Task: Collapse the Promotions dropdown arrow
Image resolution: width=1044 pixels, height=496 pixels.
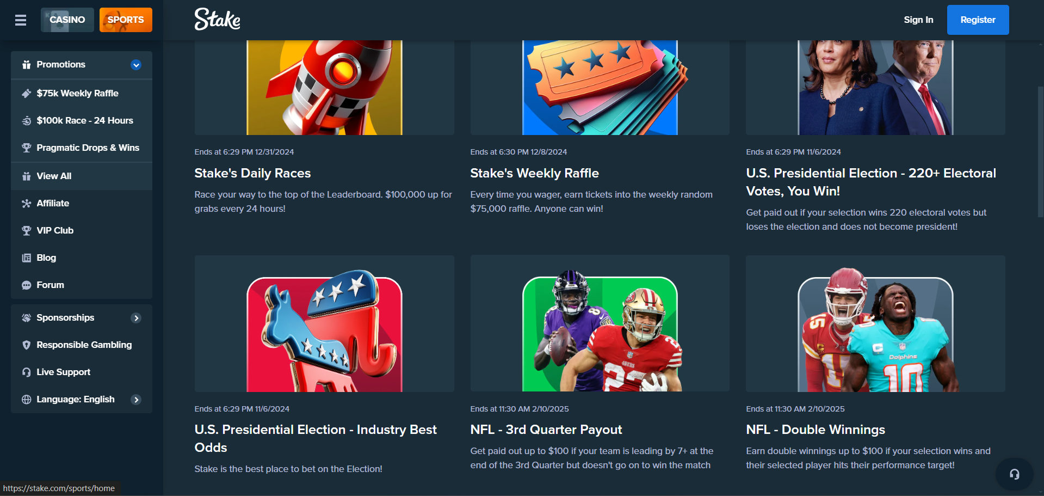Action: tap(136, 65)
